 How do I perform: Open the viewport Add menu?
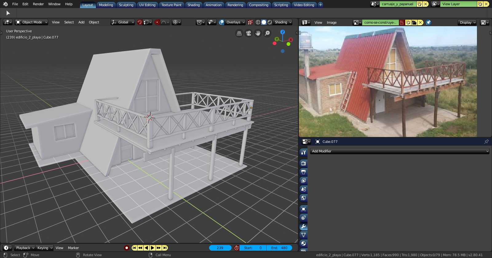(81, 22)
